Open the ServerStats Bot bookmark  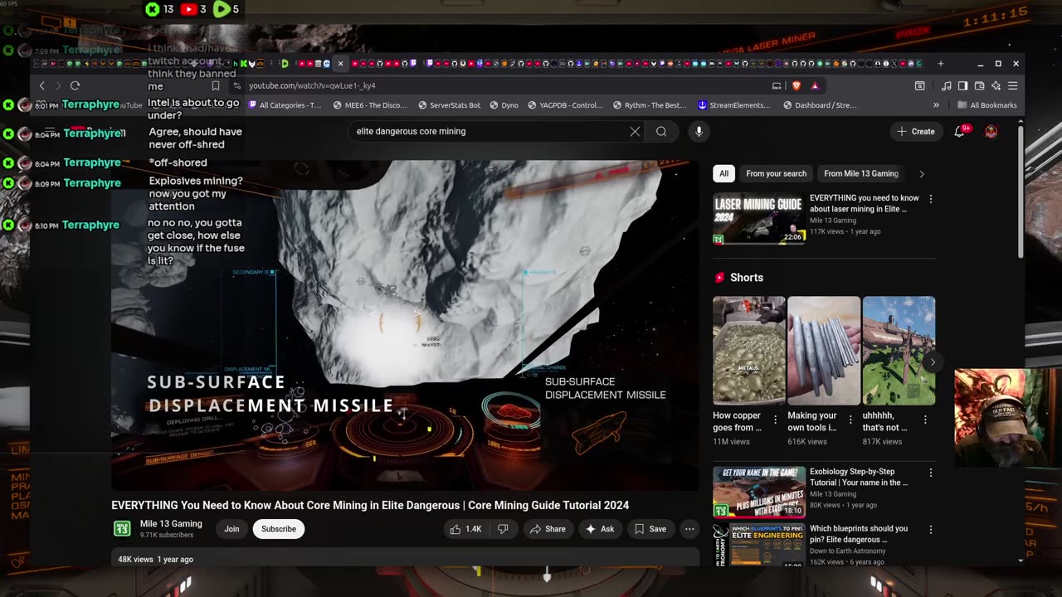click(x=450, y=105)
